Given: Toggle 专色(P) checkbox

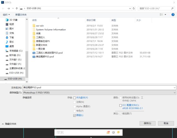Looking at the screenshot, I should pyautogui.click(x=75, y=111).
